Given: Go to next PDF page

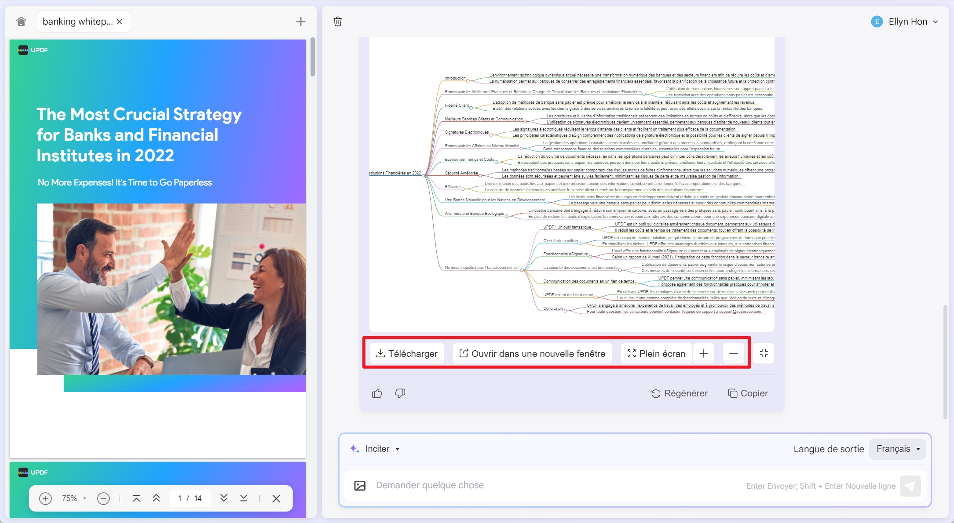Looking at the screenshot, I should (224, 498).
